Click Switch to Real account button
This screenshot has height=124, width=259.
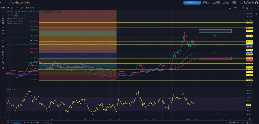pyautogui.click(x=192, y=3)
